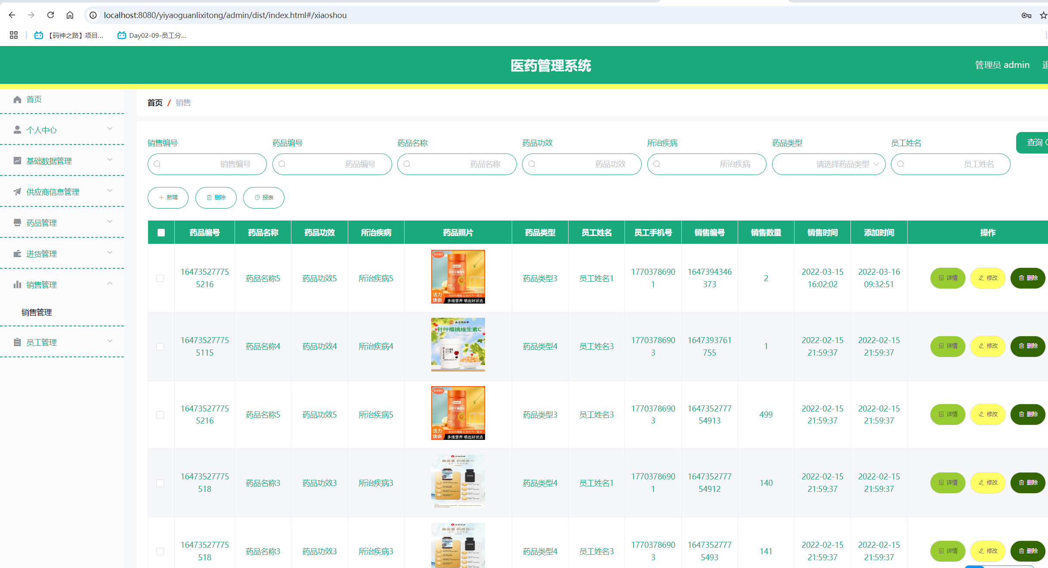Open the 请选择药品类型 dropdown
The image size is (1048, 568).
pos(829,164)
